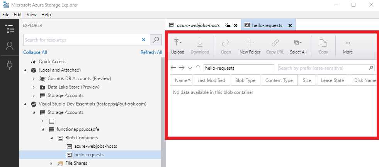Open the Help menu
Image resolution: width=379 pixels, height=167 pixels.
46,15
